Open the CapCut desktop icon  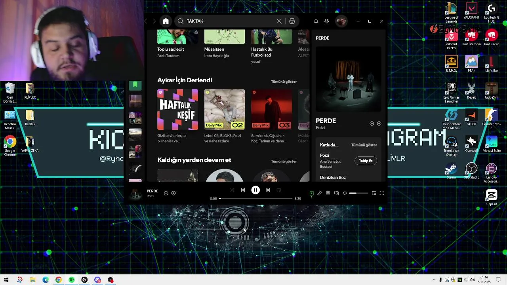click(492, 198)
